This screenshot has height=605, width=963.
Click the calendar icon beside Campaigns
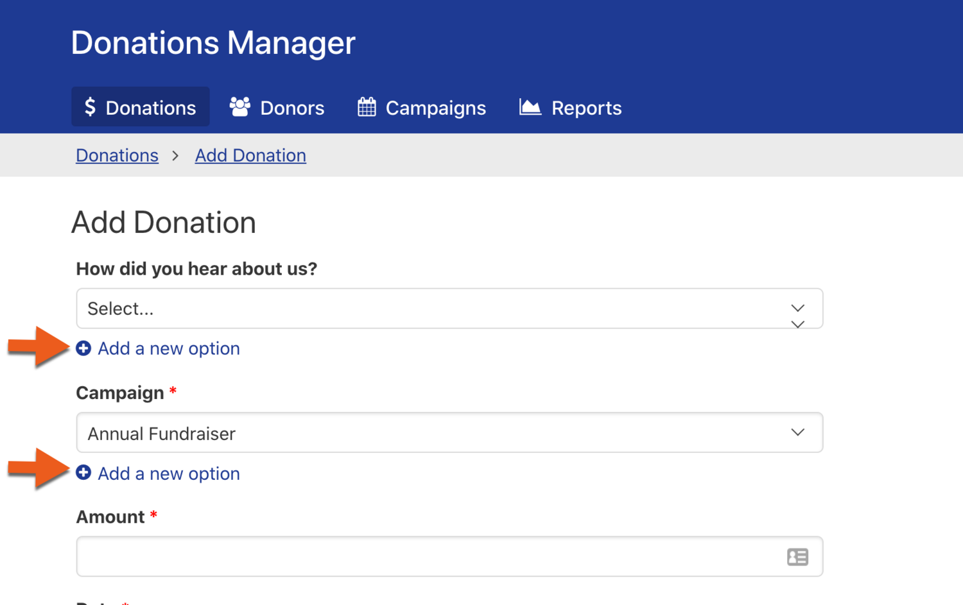[367, 107]
